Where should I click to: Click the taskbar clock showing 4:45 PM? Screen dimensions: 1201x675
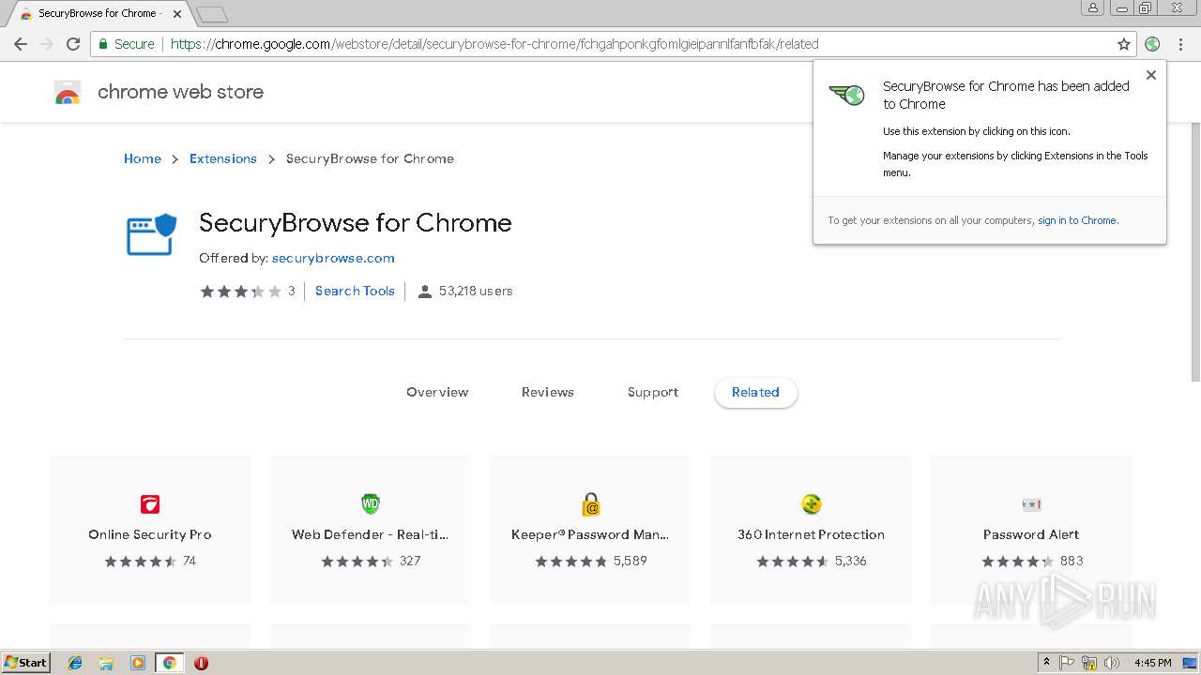[1152, 663]
